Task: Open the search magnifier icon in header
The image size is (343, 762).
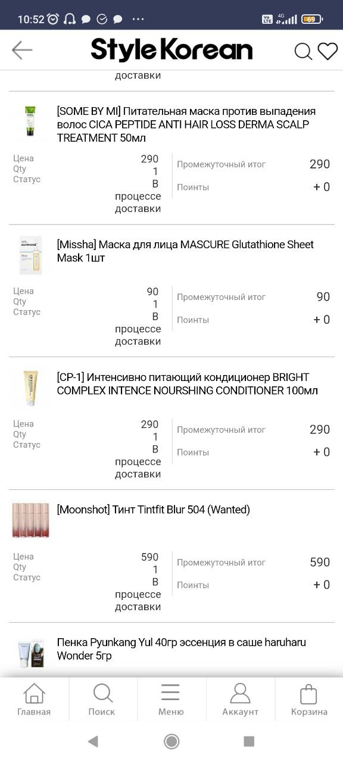Action: (x=303, y=51)
